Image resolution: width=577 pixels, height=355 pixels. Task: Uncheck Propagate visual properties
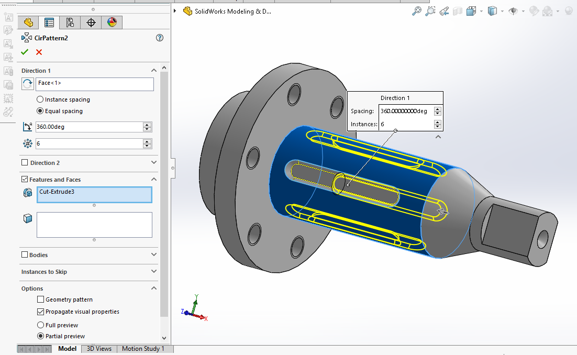click(x=41, y=312)
